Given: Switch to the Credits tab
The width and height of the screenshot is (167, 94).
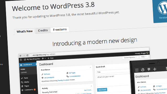Looking at the screenshot, I should 43,31.
